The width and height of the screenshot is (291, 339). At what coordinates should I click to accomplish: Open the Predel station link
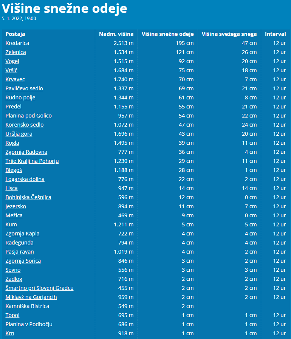click(13, 107)
